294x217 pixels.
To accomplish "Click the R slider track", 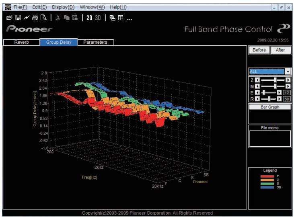I will point(268,99).
